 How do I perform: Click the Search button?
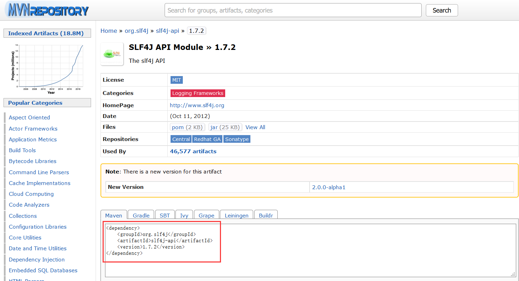click(442, 10)
